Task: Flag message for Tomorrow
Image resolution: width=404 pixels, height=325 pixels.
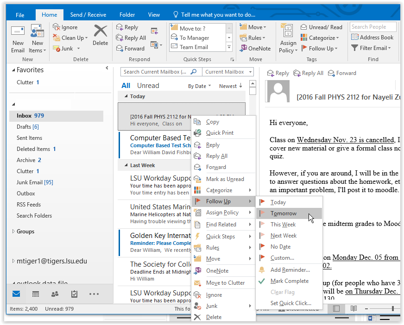Action: [289, 213]
